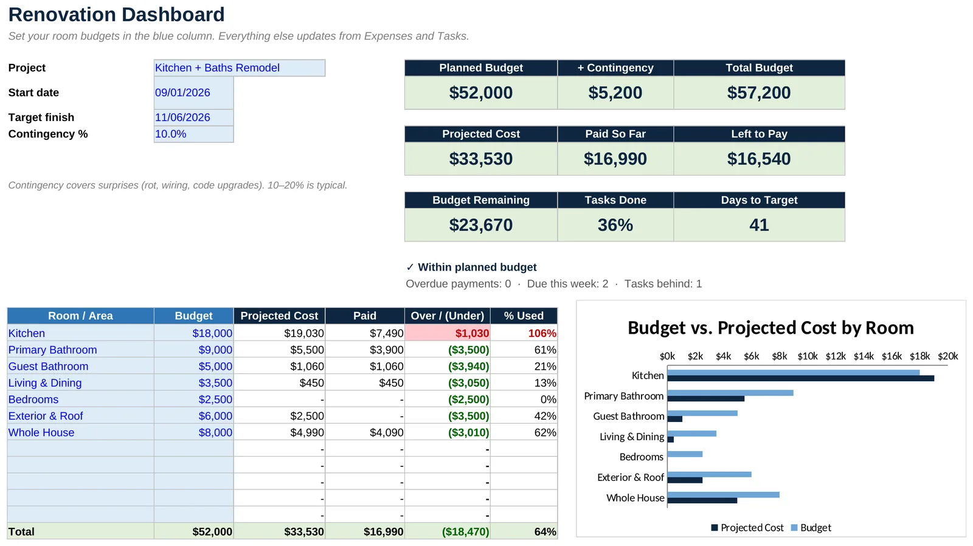
Task: Click the Total 64% used cell
Action: click(524, 531)
